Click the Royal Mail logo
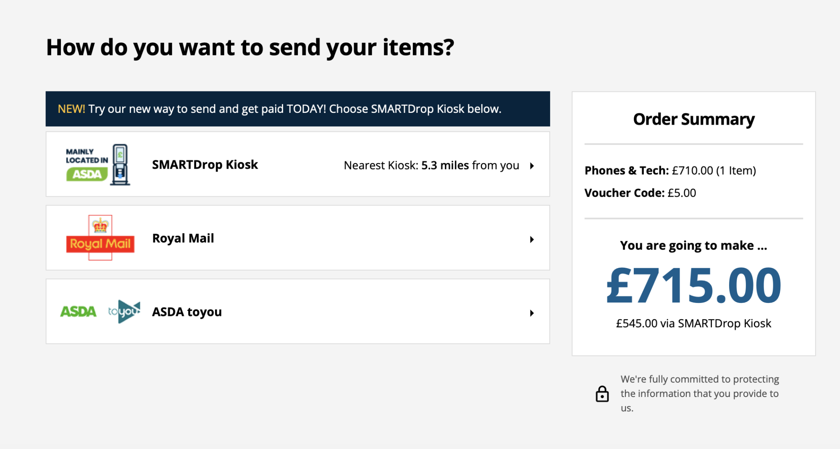This screenshot has width=840, height=449. coord(100,238)
